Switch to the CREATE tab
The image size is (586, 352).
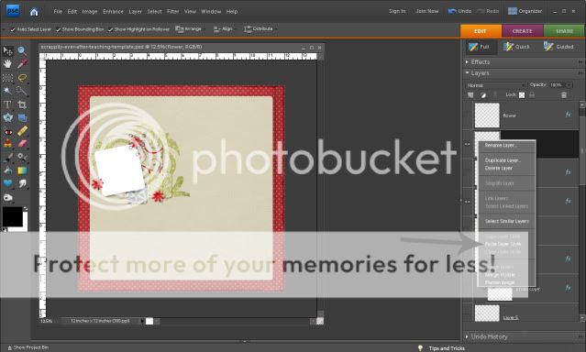click(x=522, y=31)
